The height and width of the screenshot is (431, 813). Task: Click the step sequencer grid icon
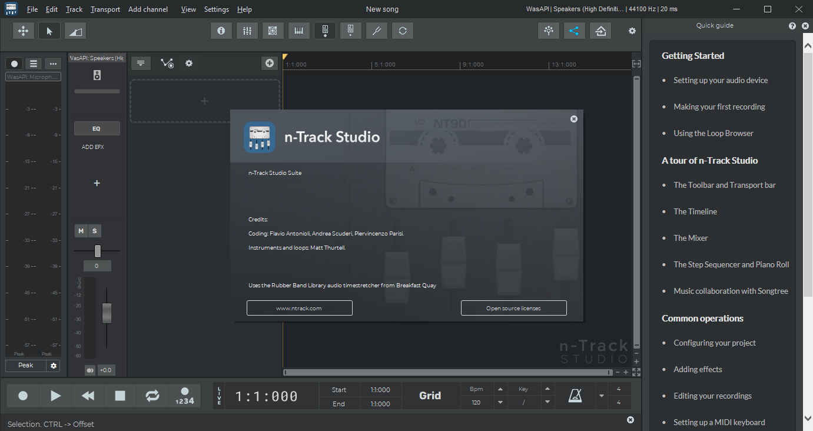(273, 31)
